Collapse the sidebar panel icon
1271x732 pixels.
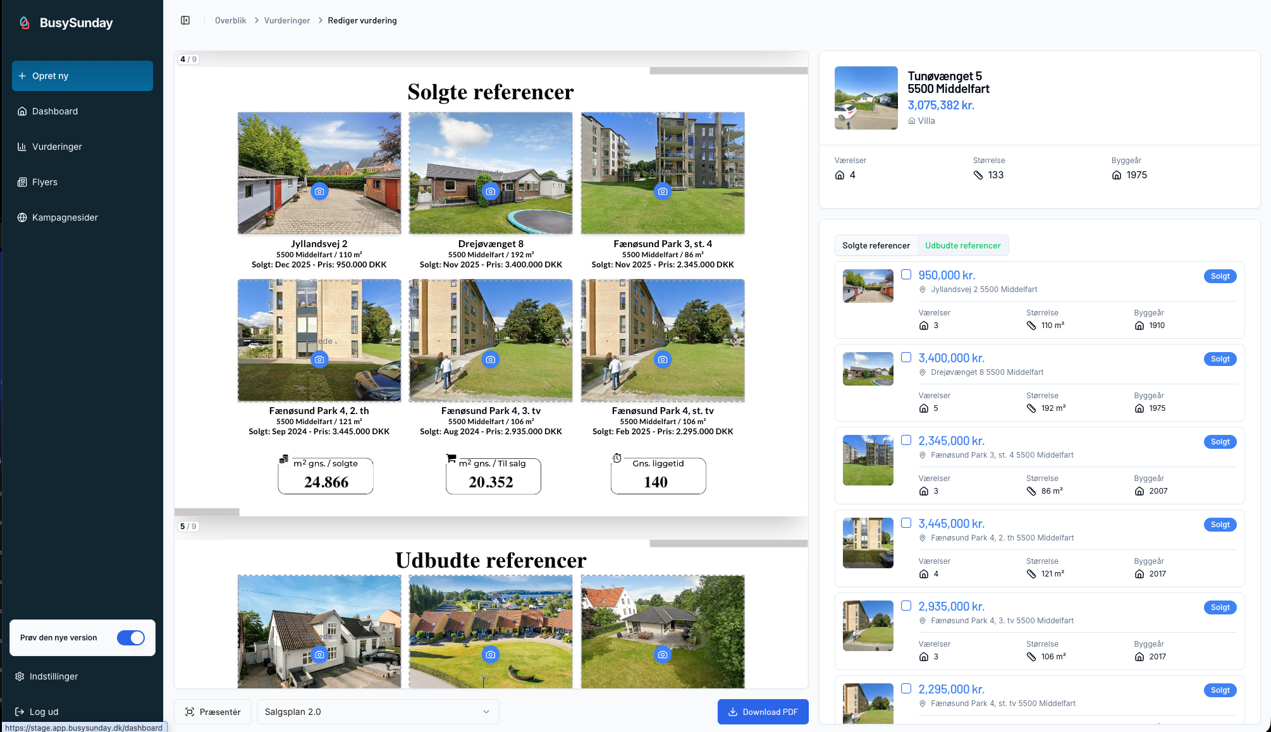tap(185, 20)
